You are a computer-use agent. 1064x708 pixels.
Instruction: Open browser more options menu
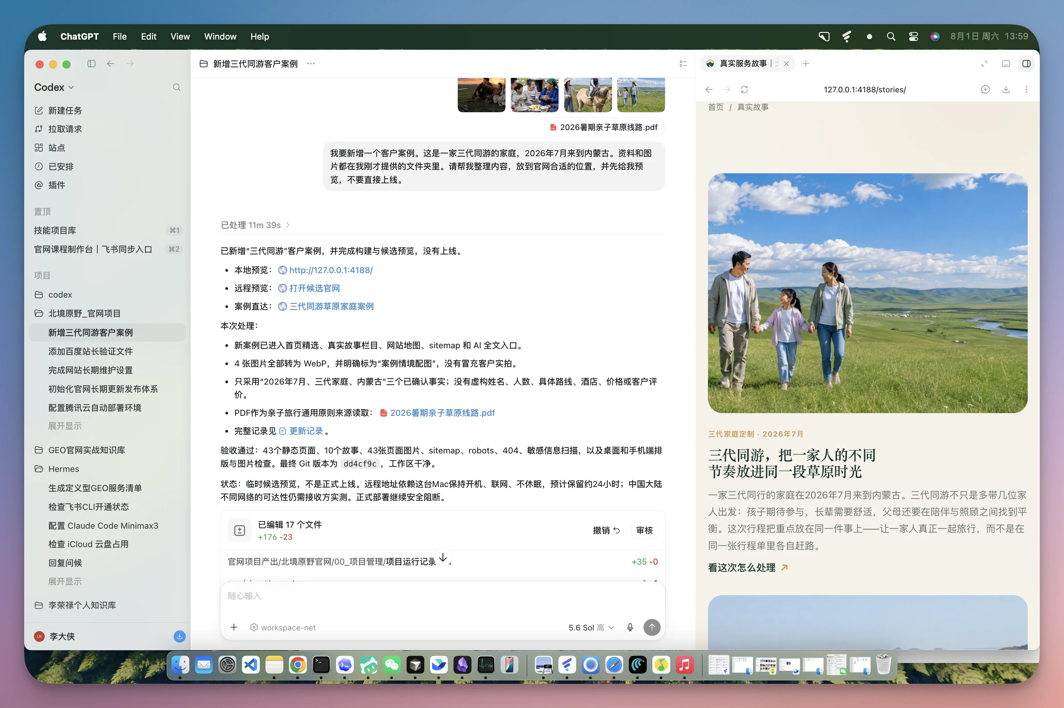(x=1026, y=89)
